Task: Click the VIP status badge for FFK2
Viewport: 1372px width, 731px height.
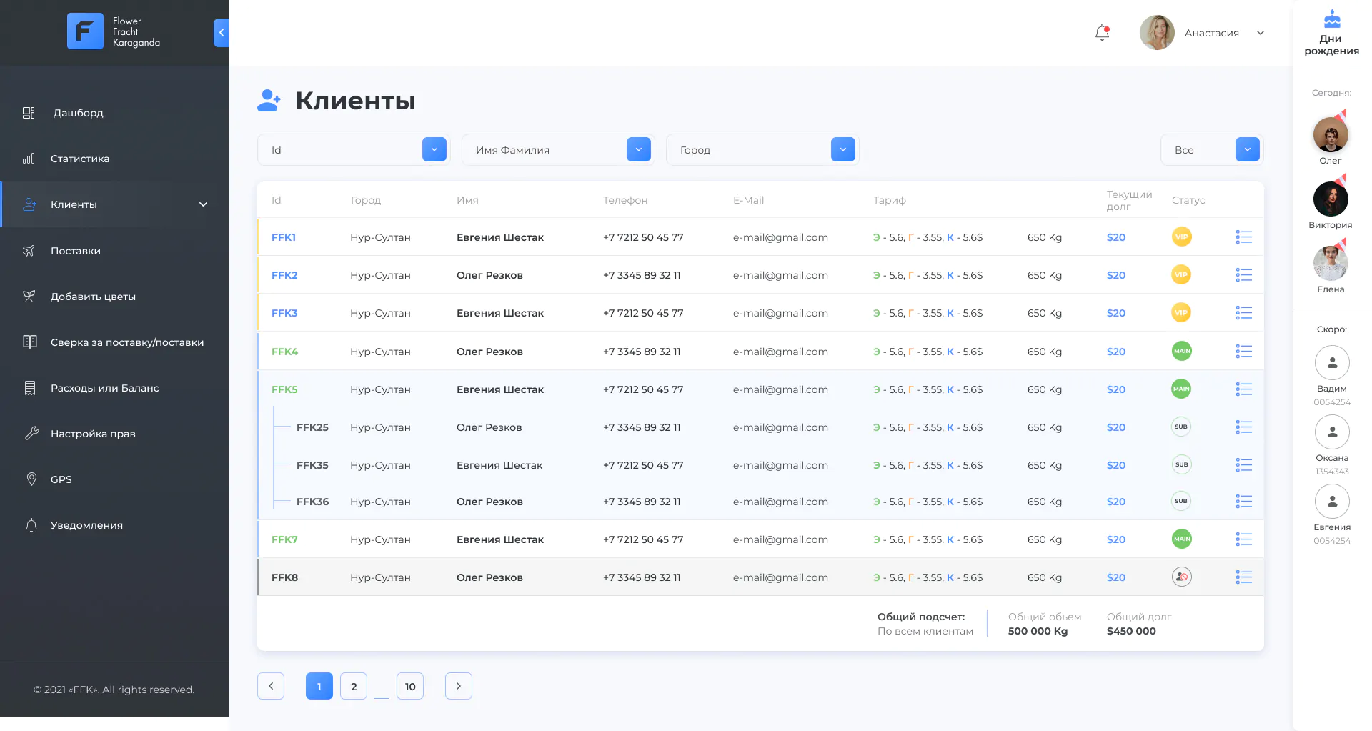Action: (x=1181, y=275)
